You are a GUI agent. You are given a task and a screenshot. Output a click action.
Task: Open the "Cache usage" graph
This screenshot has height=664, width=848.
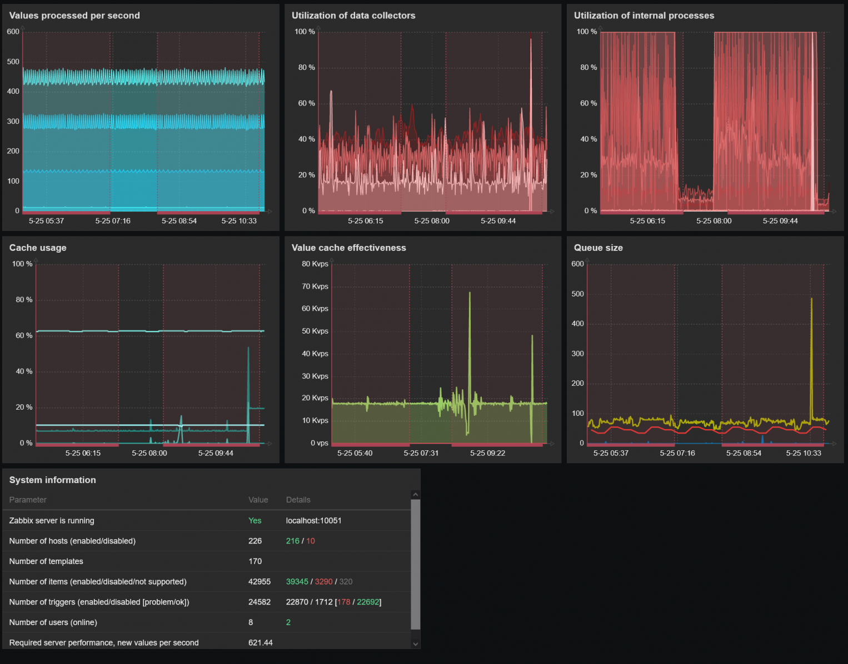(x=37, y=248)
